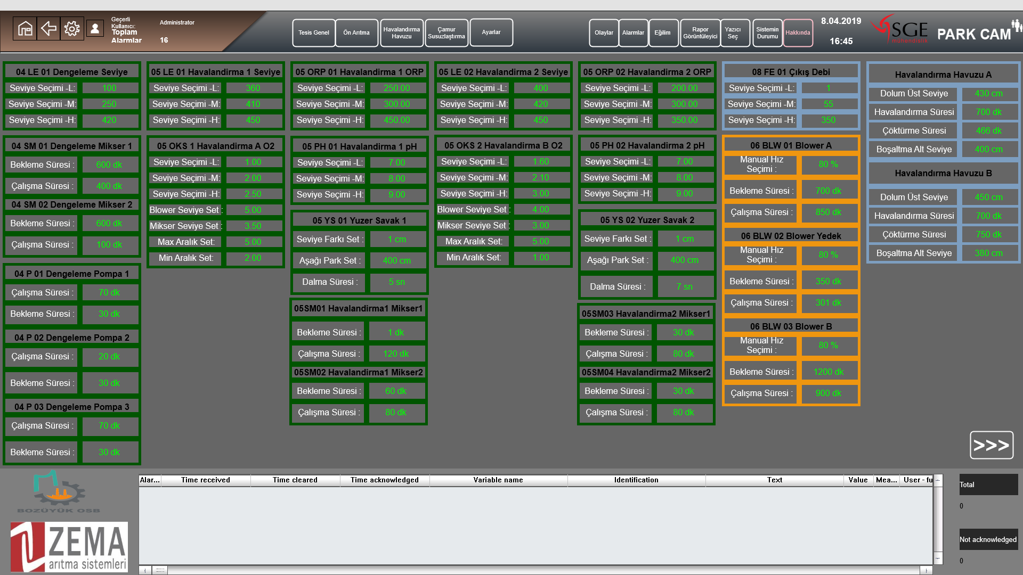
Task: Click the ZEMA arıtma sistemleri logo
Action: [69, 547]
